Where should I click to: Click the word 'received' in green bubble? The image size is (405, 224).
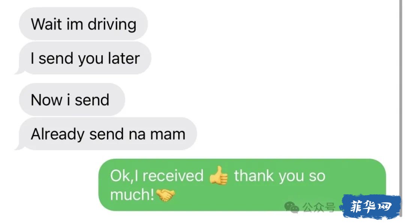[173, 176]
